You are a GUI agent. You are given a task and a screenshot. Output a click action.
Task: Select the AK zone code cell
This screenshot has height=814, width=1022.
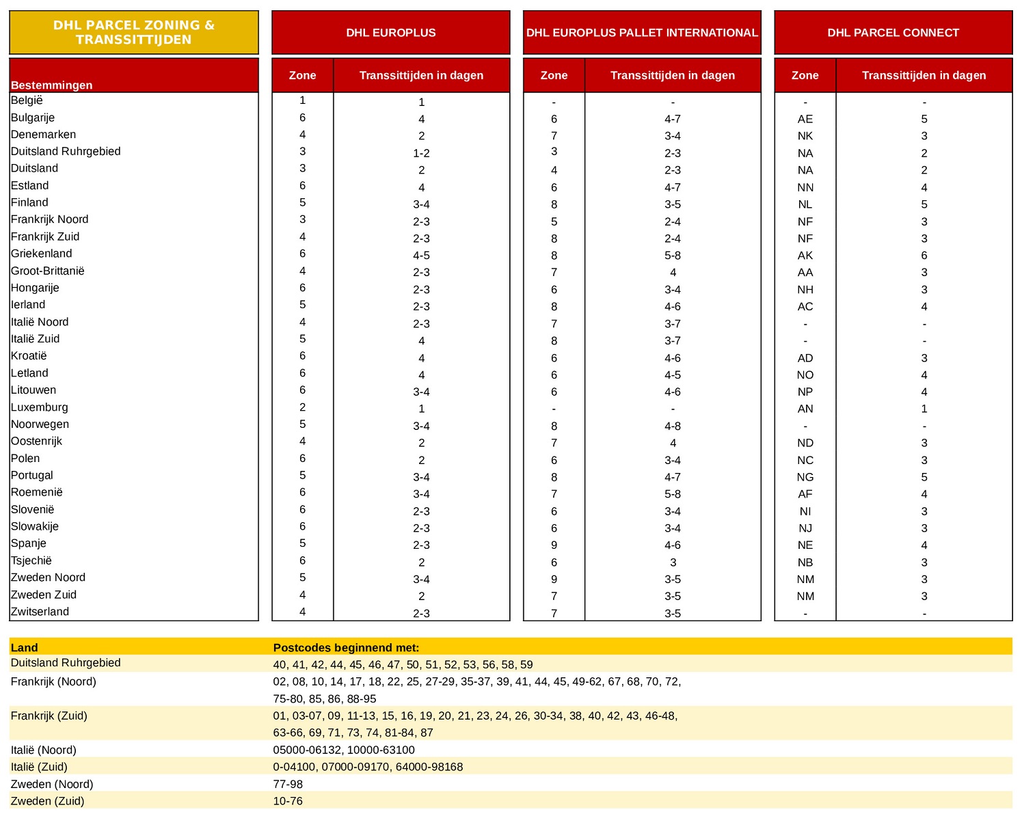pyautogui.click(x=805, y=256)
